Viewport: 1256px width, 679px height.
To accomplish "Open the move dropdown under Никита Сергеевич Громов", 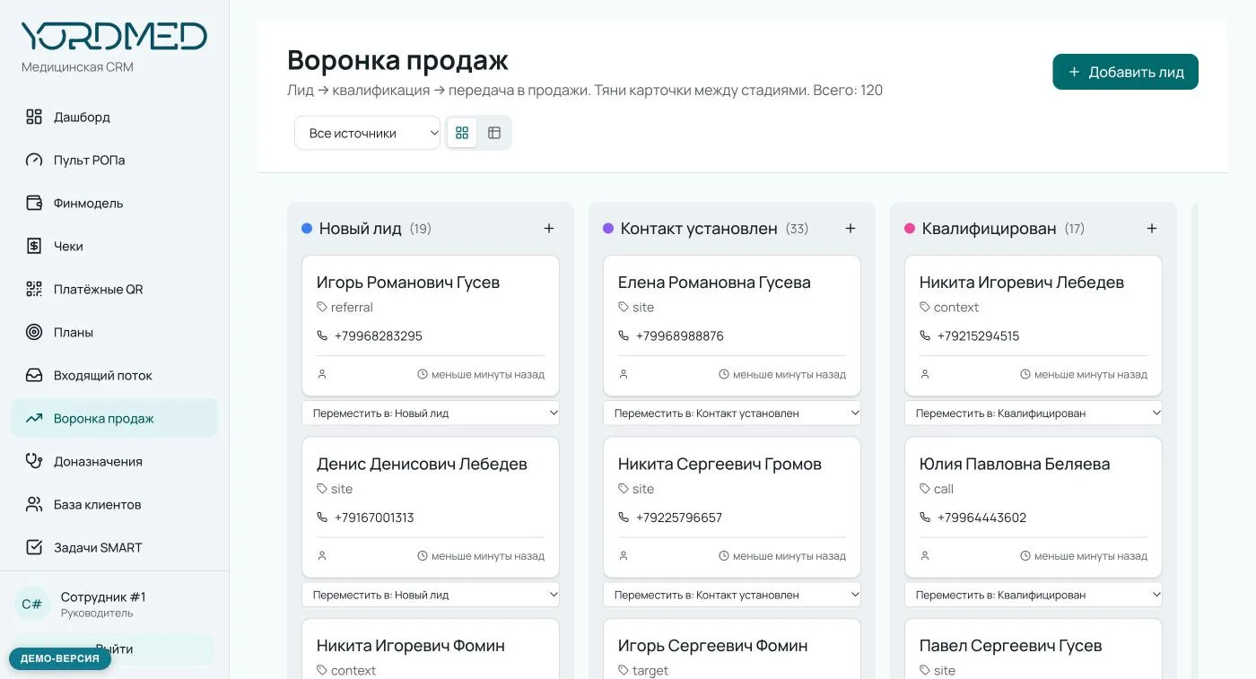I will pos(732,595).
